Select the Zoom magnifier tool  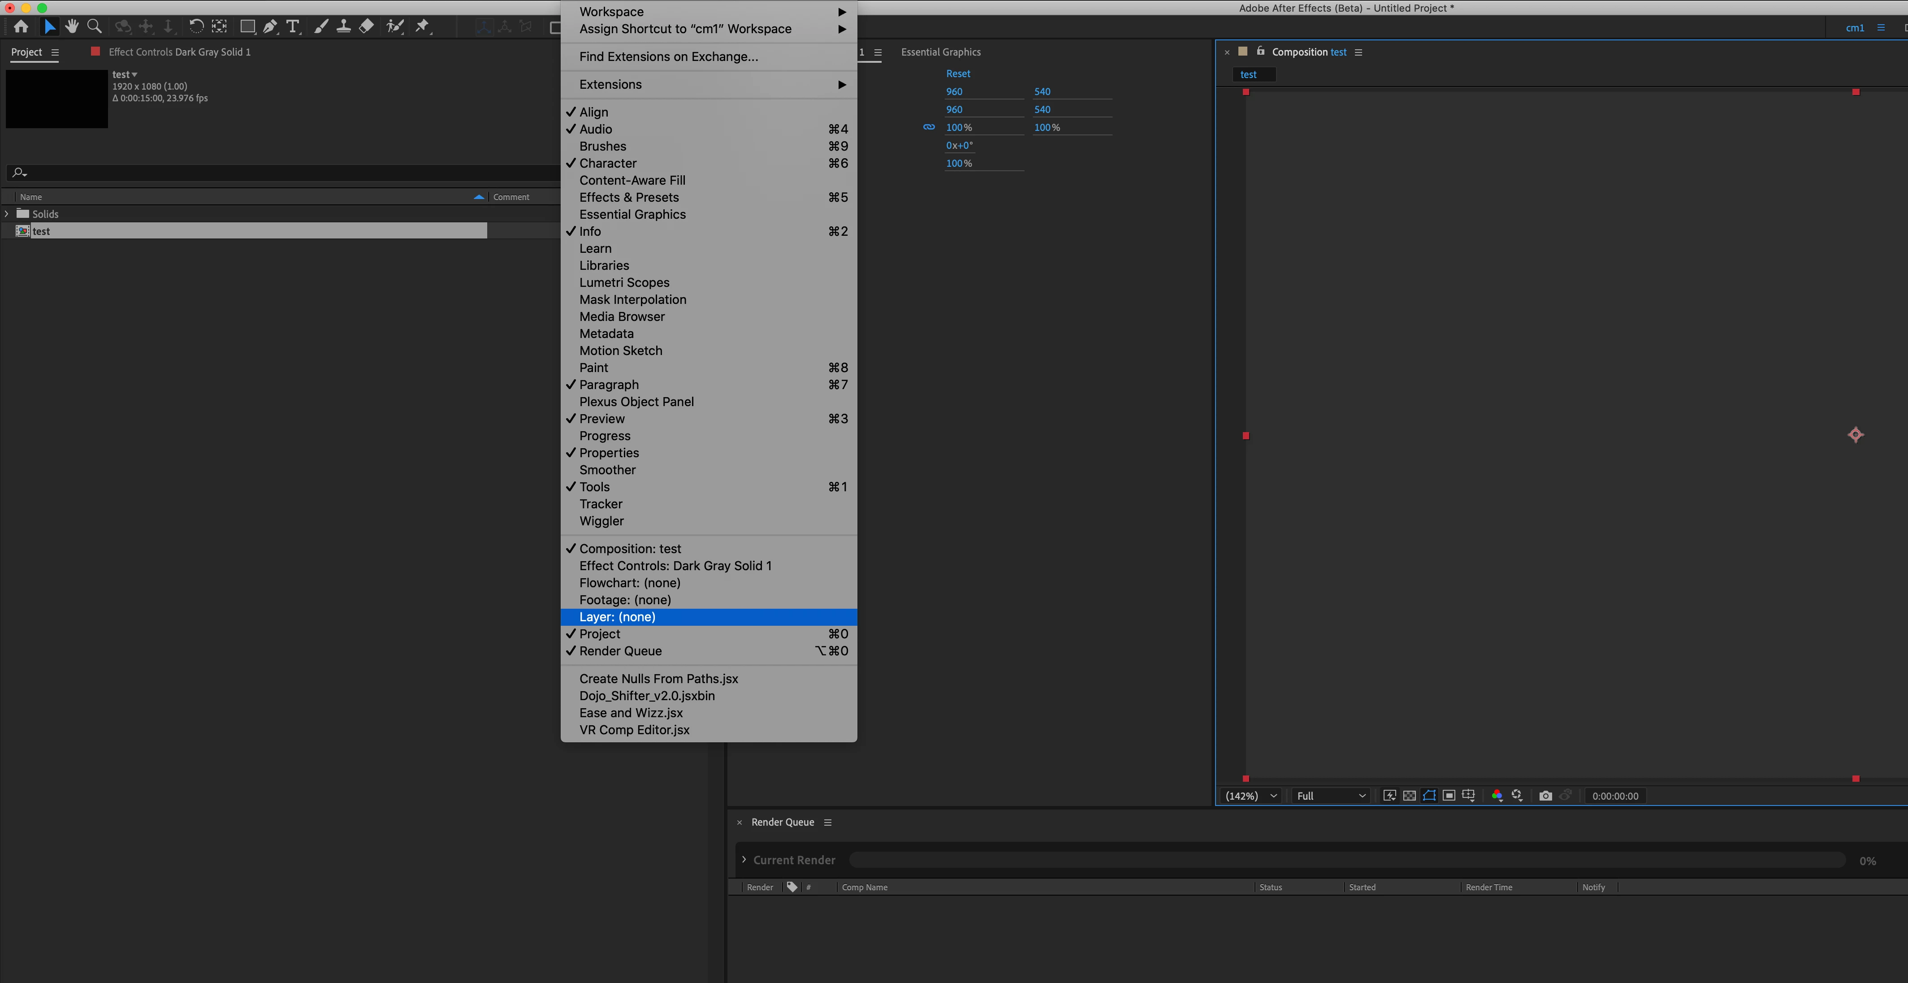(x=94, y=26)
